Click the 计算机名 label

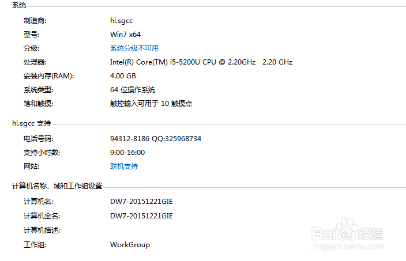(38, 202)
